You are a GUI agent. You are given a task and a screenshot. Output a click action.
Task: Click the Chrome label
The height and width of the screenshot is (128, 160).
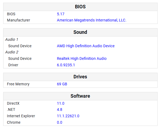14,122
